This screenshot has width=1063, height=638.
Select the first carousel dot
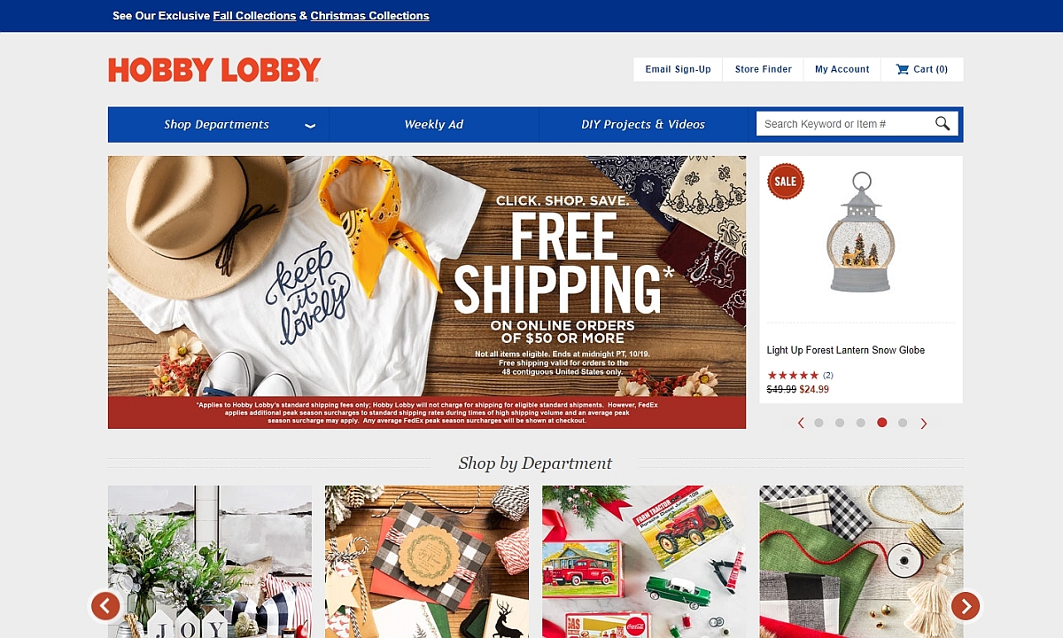(819, 423)
